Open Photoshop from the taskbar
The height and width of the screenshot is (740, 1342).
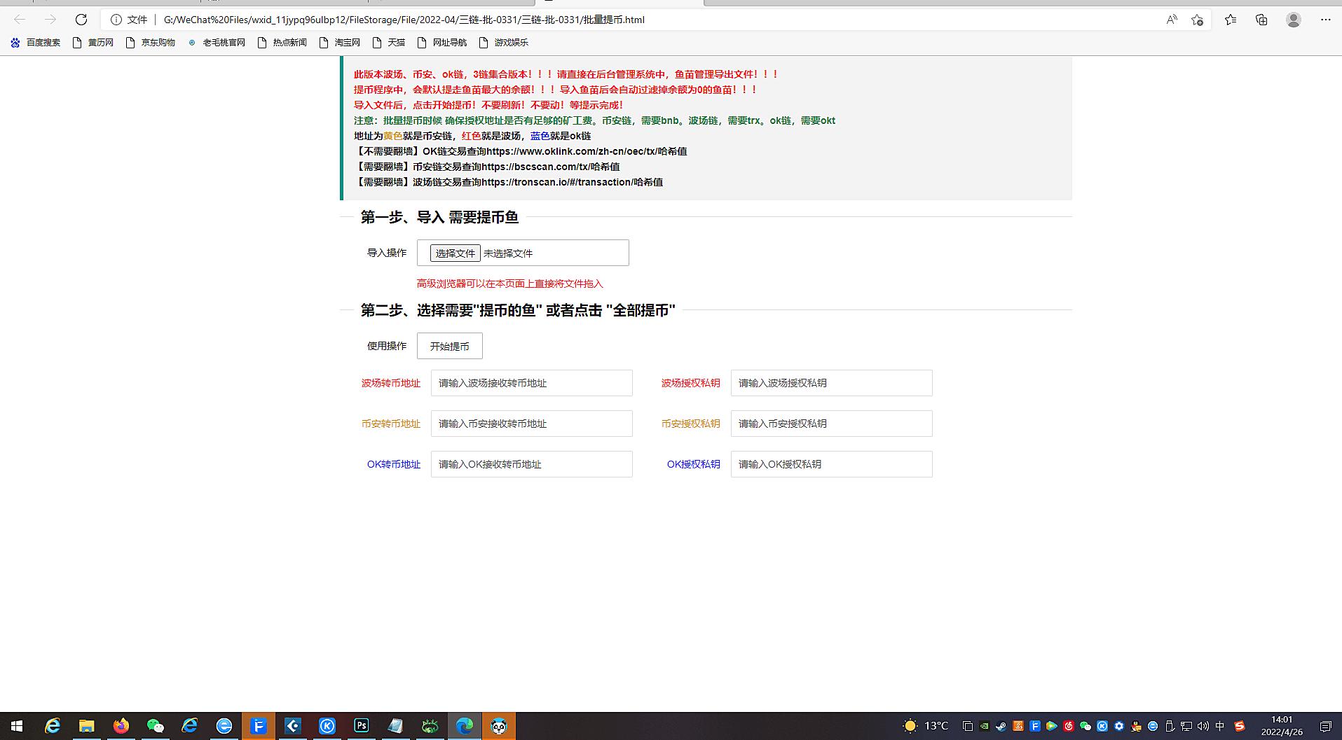coord(362,726)
